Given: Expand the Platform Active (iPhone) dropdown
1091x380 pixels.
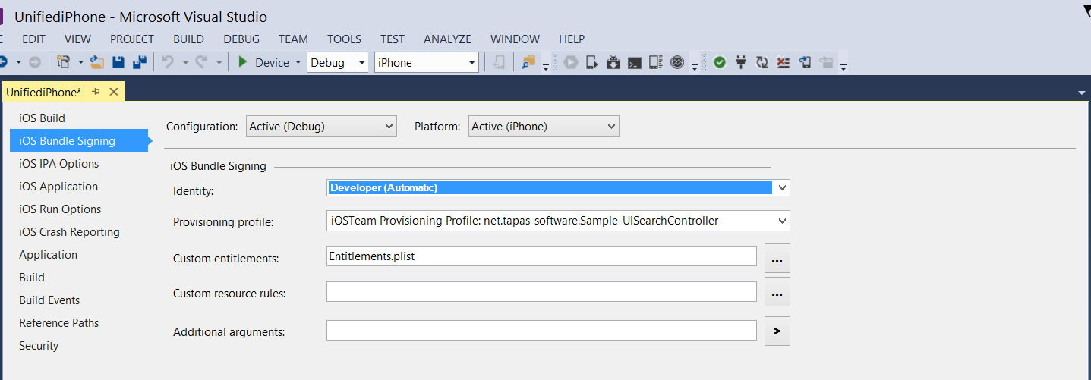Looking at the screenshot, I should pyautogui.click(x=544, y=127).
